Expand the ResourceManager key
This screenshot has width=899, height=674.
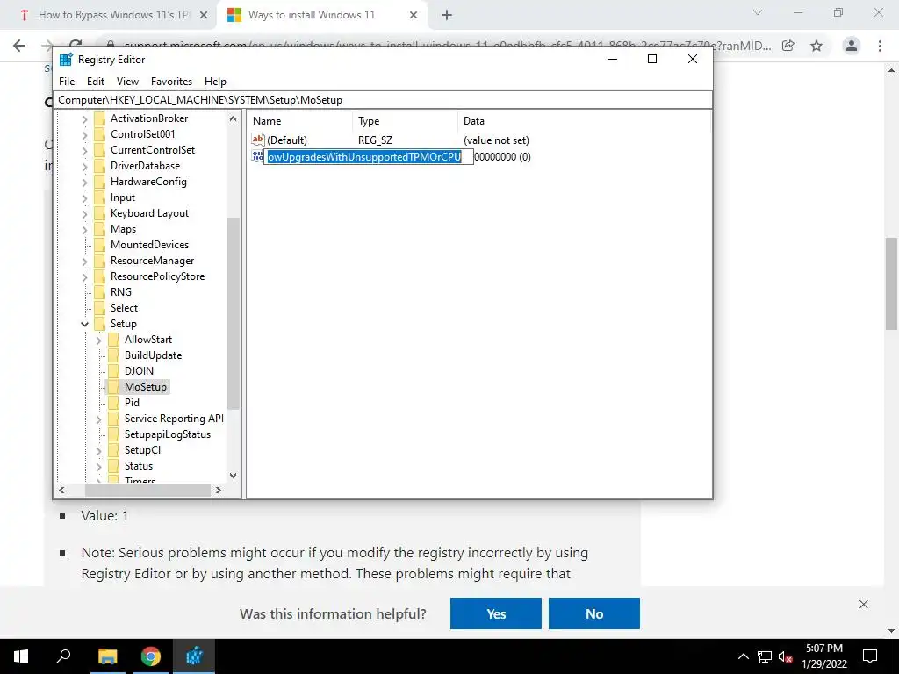[85, 262]
